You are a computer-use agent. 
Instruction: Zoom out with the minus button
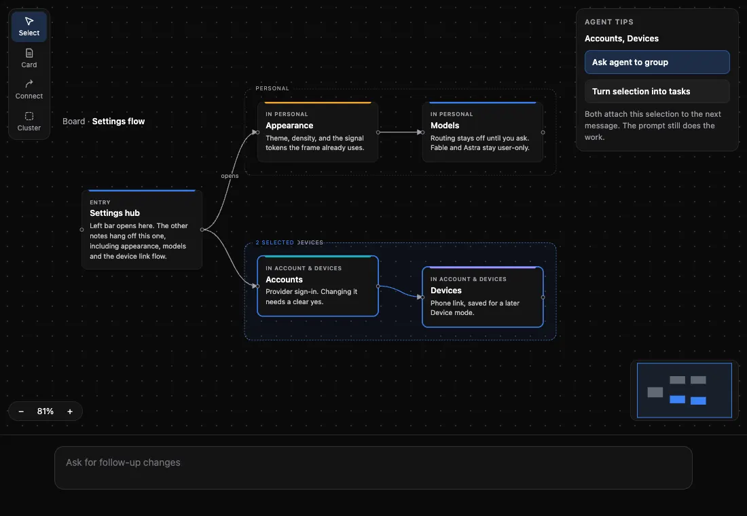21,411
